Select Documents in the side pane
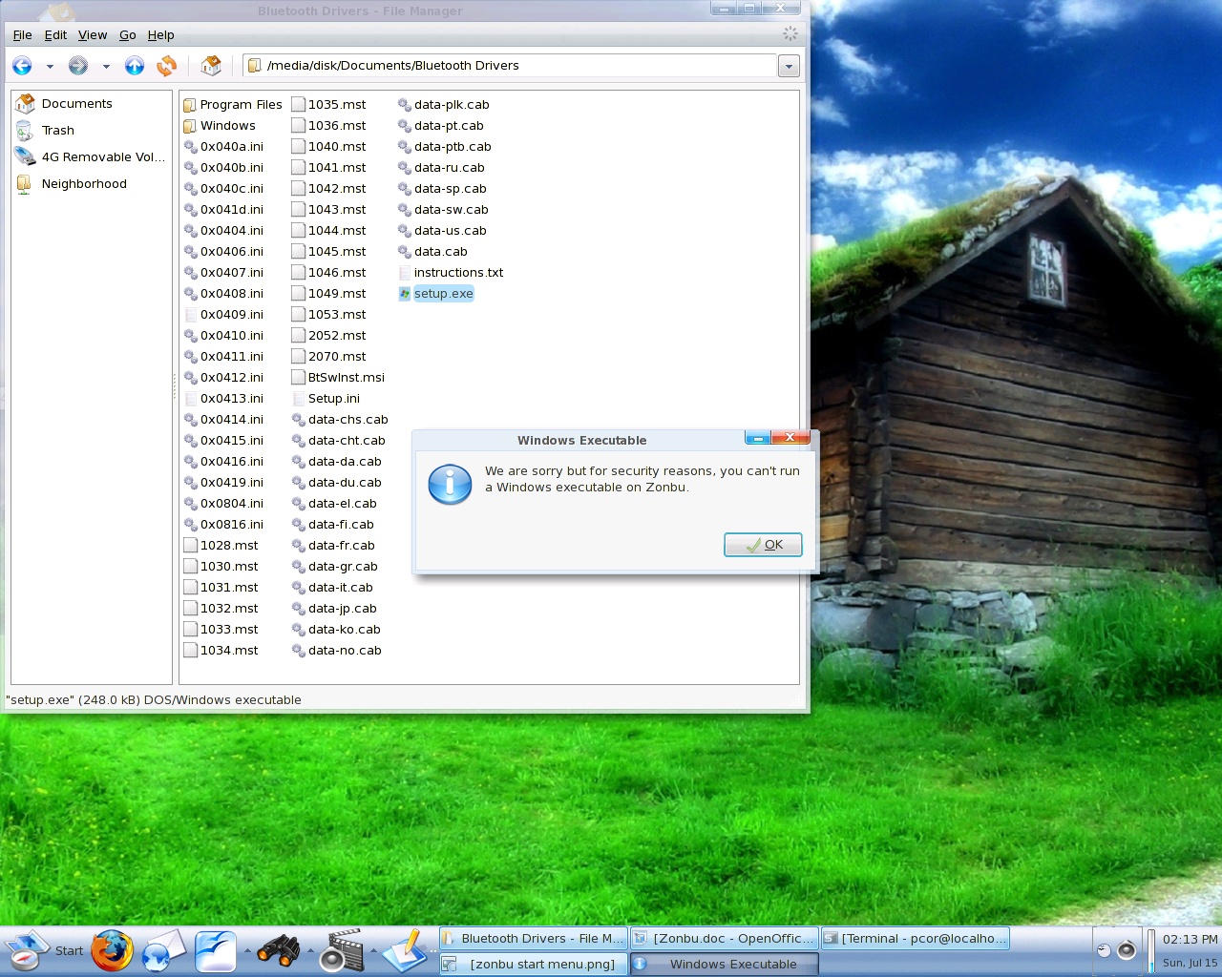The image size is (1222, 977). (x=76, y=104)
